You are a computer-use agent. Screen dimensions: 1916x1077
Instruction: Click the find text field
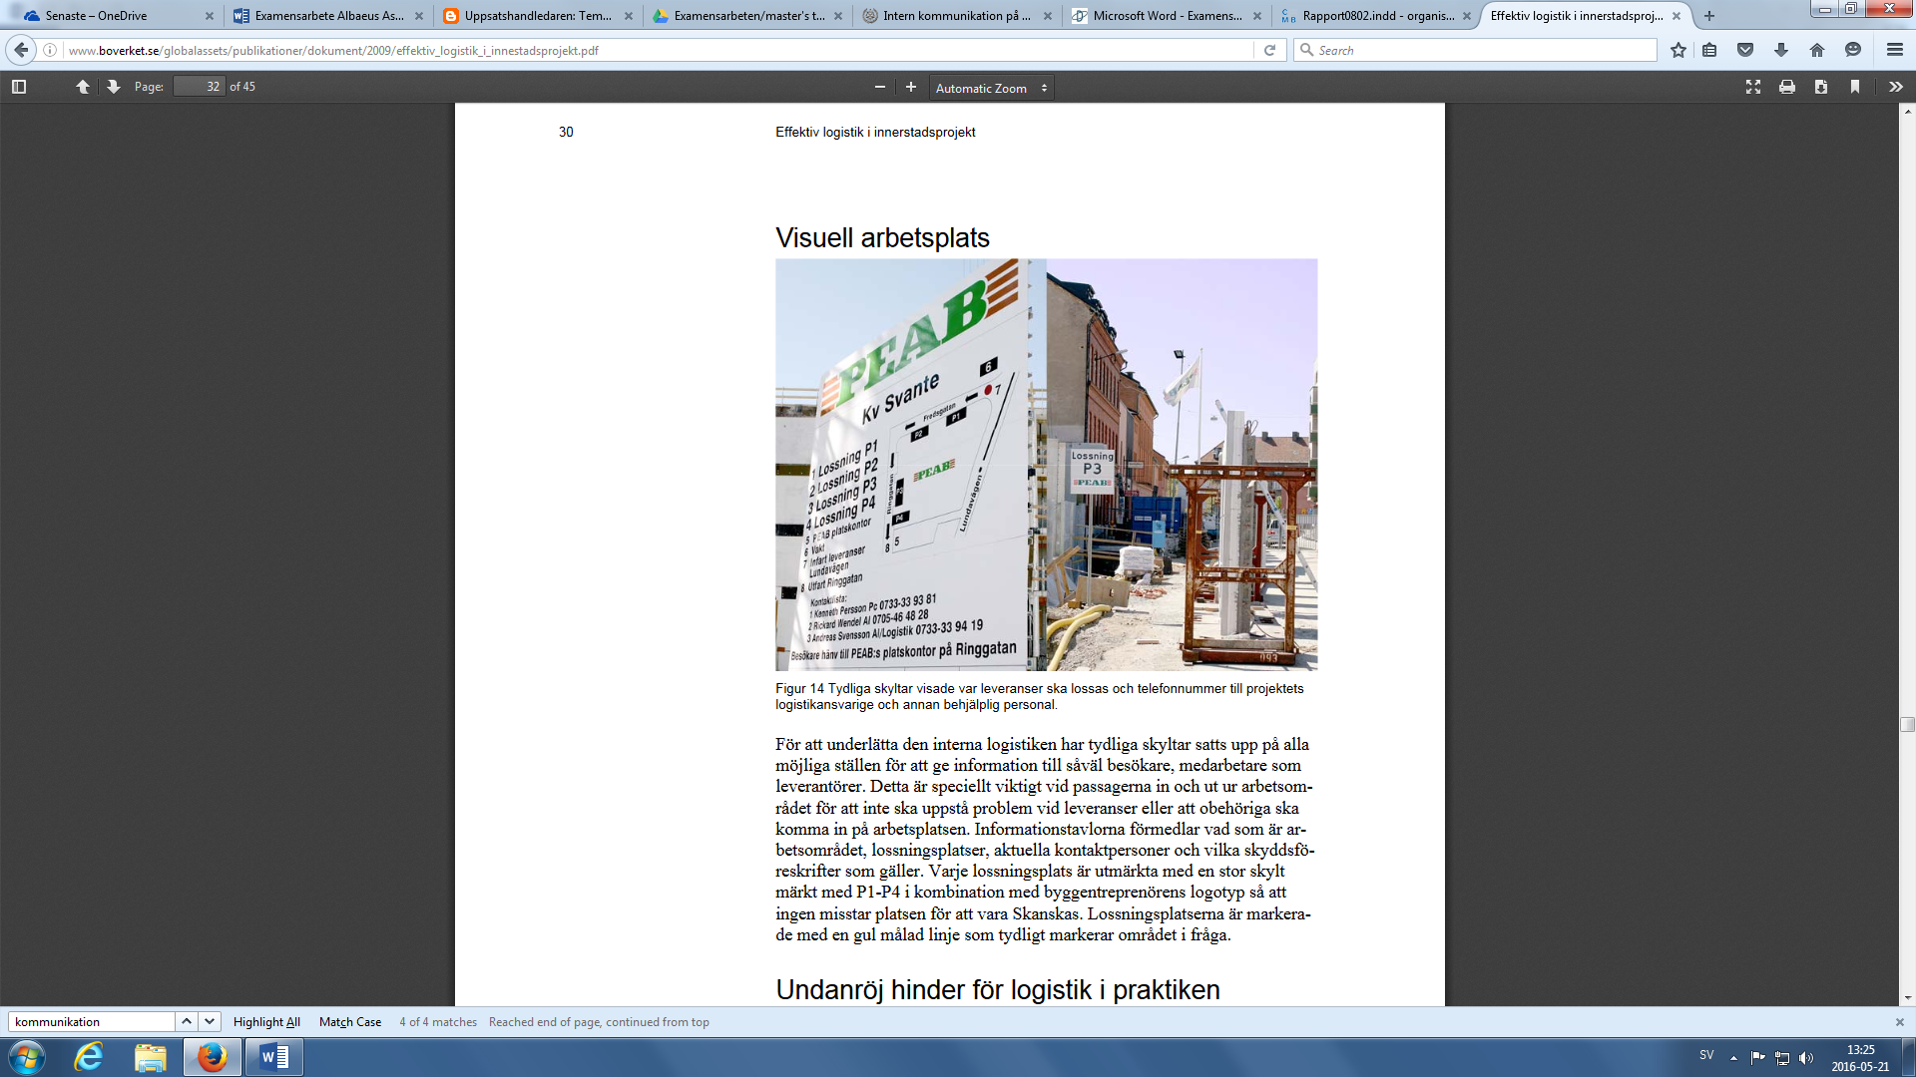(92, 1021)
